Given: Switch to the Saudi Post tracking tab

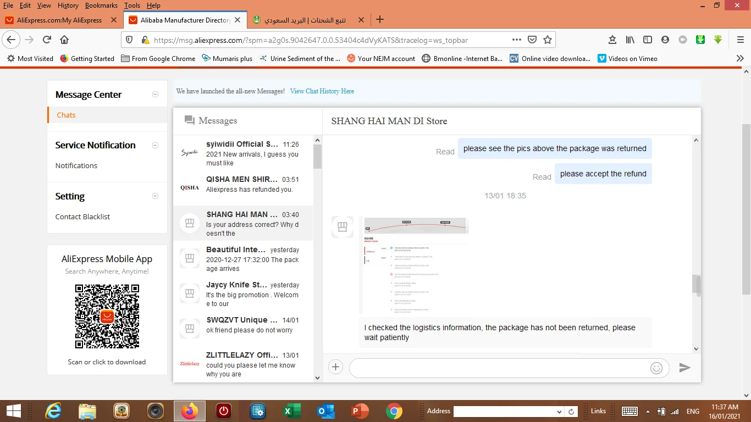Looking at the screenshot, I should pyautogui.click(x=309, y=20).
